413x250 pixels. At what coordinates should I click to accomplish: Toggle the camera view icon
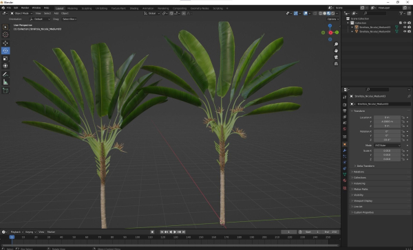tap(336, 57)
